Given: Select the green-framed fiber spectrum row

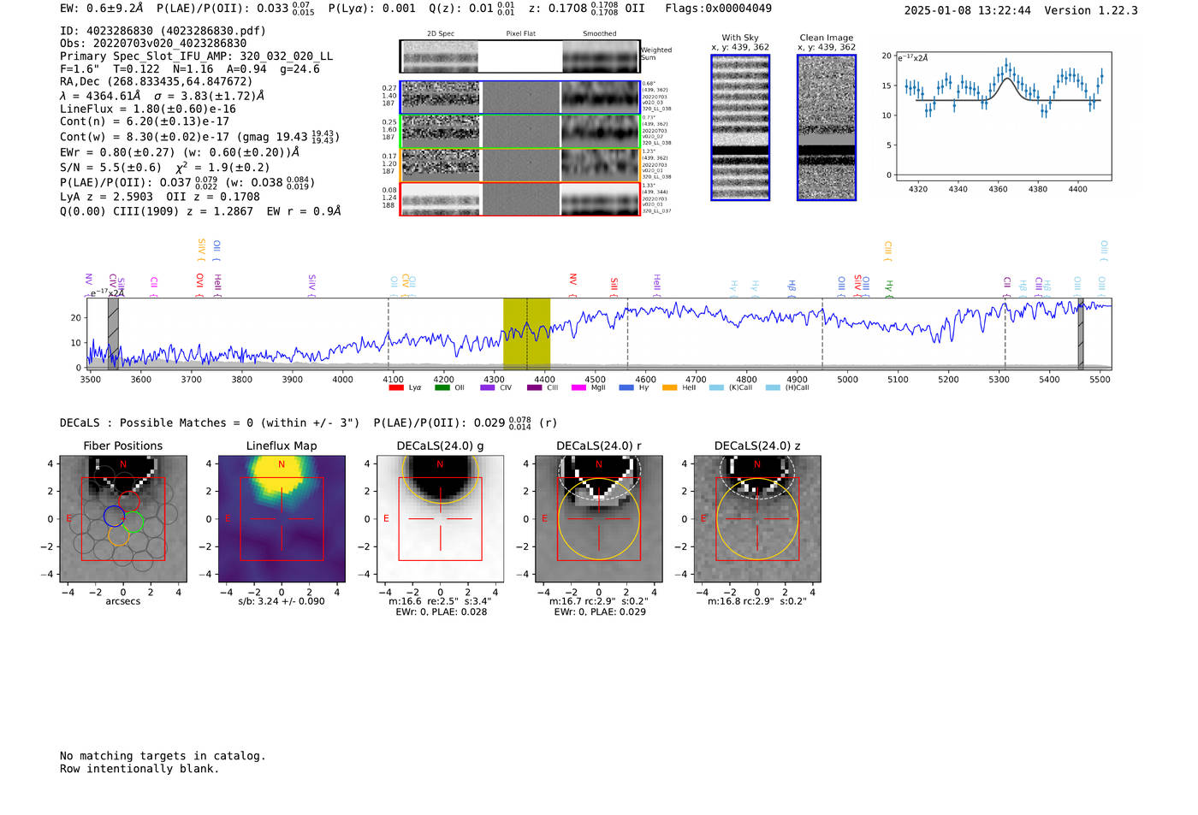Looking at the screenshot, I should click(x=520, y=131).
